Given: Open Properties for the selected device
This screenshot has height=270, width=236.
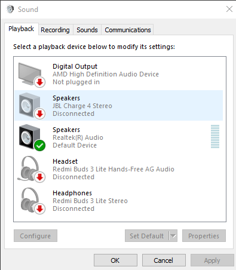Looking at the screenshot, I should [x=204, y=236].
